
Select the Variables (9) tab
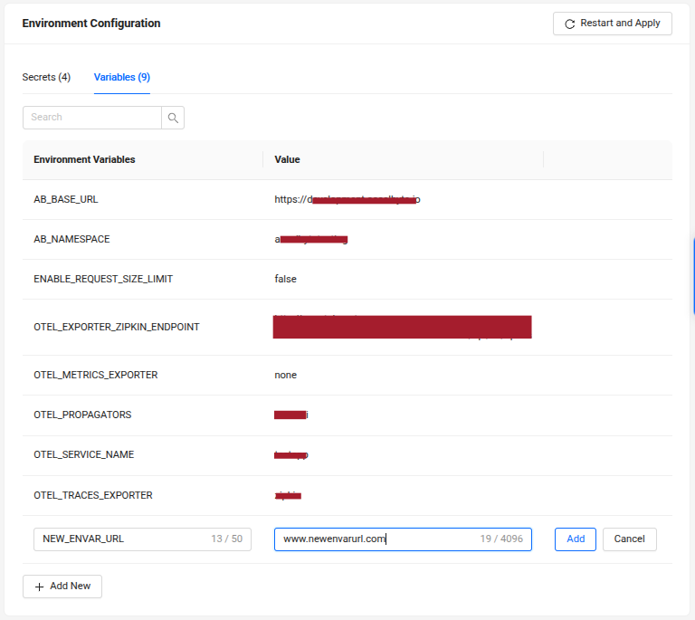[x=122, y=77]
